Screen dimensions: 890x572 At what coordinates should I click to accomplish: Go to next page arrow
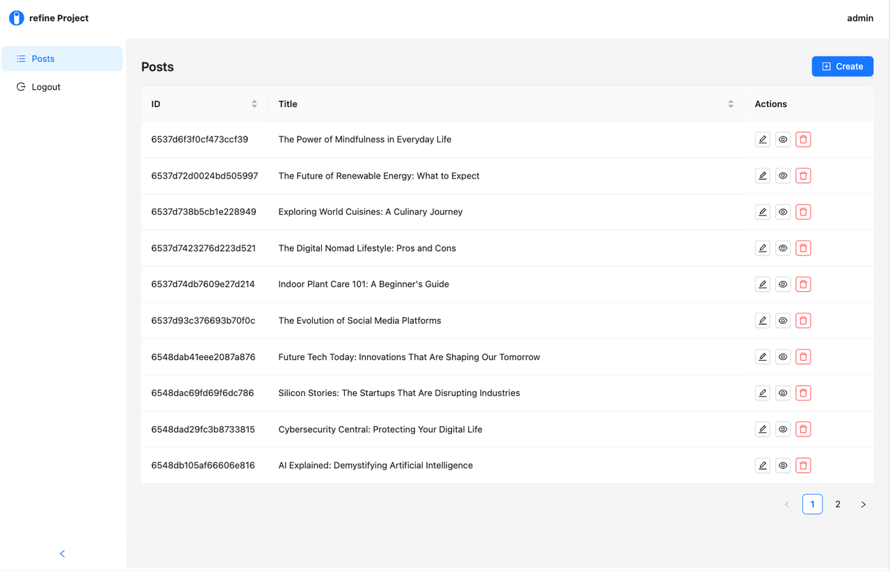point(863,504)
